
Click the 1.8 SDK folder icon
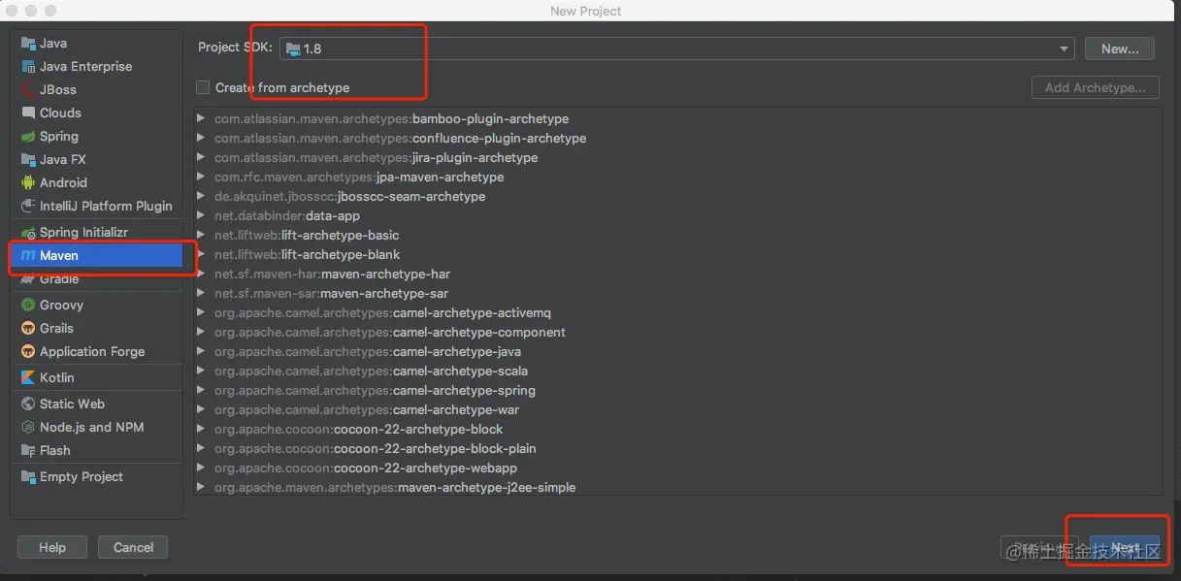pos(293,48)
